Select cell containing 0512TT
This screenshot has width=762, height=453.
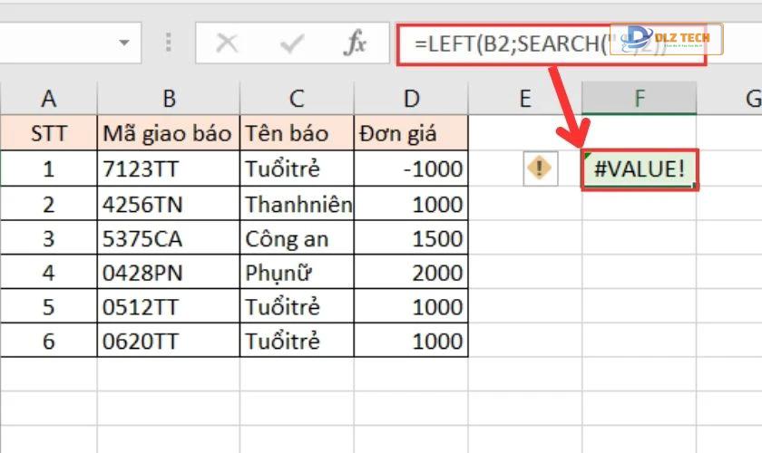coord(169,307)
